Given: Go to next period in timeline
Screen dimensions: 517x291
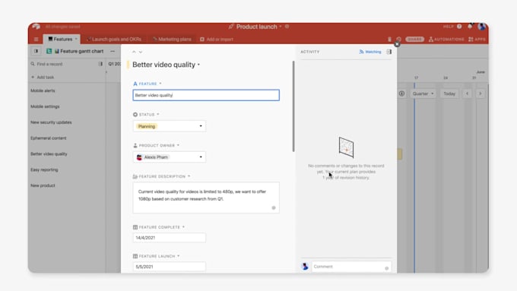Looking at the screenshot, I should point(481,93).
